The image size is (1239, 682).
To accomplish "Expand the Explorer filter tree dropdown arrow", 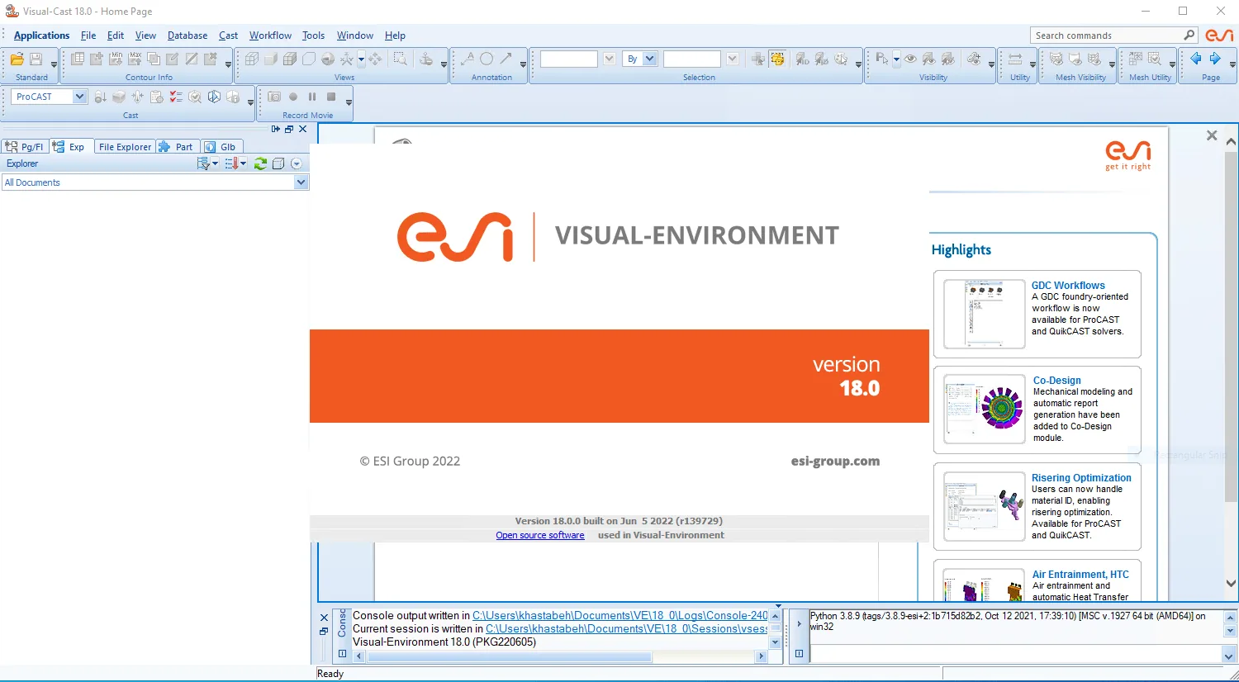I will [216, 163].
